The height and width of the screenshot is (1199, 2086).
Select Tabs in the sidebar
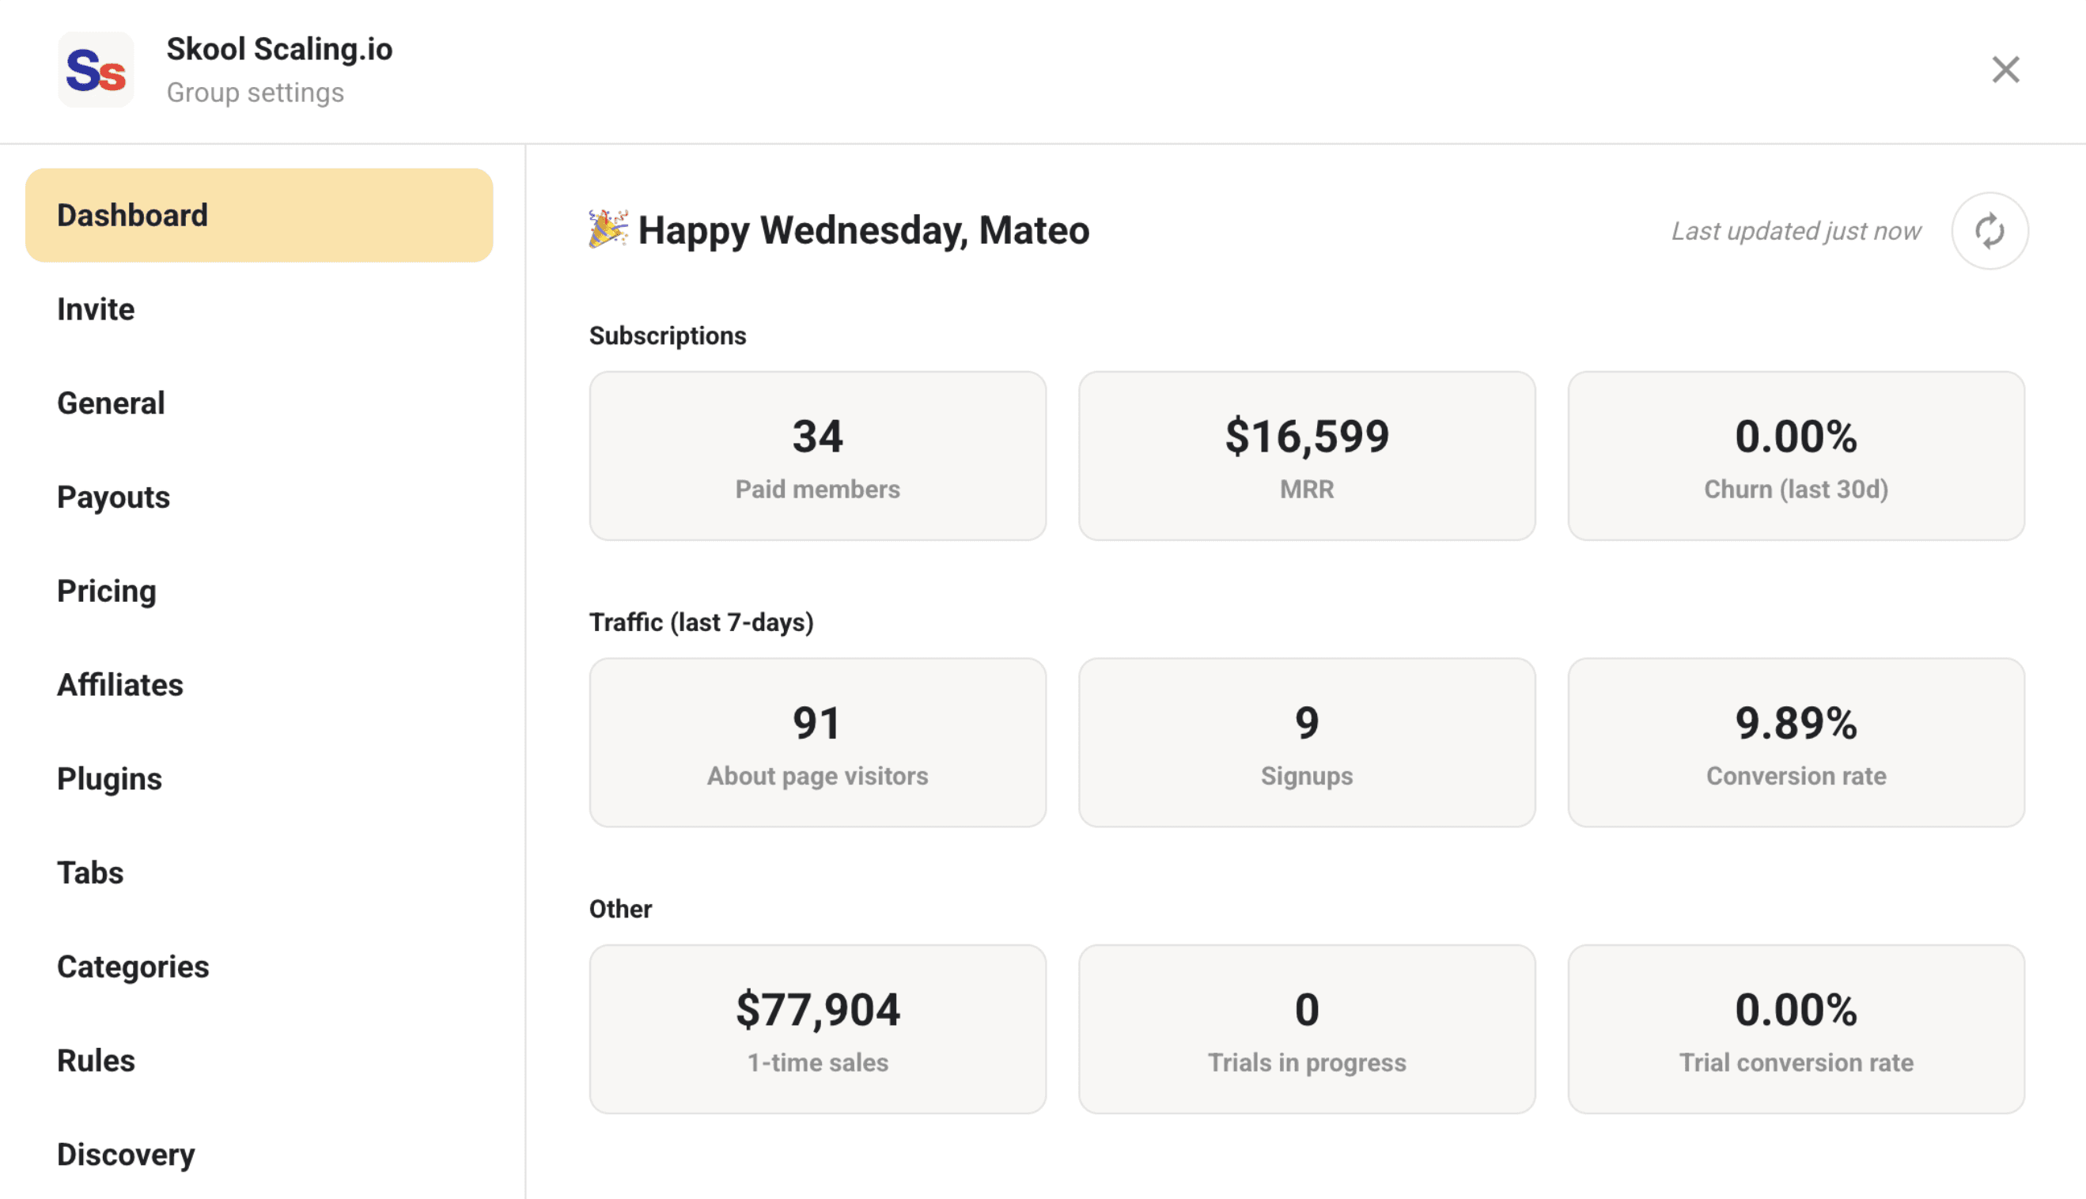pos(91,873)
